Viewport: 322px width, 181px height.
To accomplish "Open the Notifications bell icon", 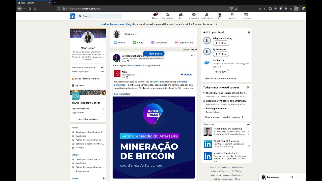I will pyautogui.click(x=207, y=15).
